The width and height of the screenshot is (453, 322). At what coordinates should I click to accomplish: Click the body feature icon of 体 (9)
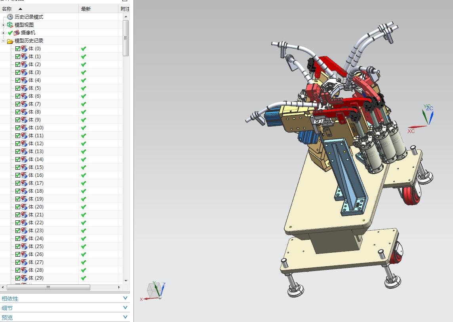click(24, 120)
